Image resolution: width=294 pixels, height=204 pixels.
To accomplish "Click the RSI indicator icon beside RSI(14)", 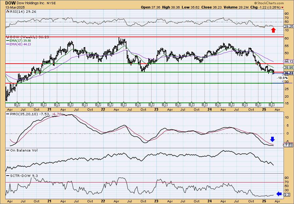I will coord(8,12).
